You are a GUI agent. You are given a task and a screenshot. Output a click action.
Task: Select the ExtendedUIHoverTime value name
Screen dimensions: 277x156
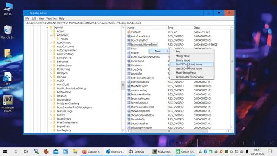(144, 44)
